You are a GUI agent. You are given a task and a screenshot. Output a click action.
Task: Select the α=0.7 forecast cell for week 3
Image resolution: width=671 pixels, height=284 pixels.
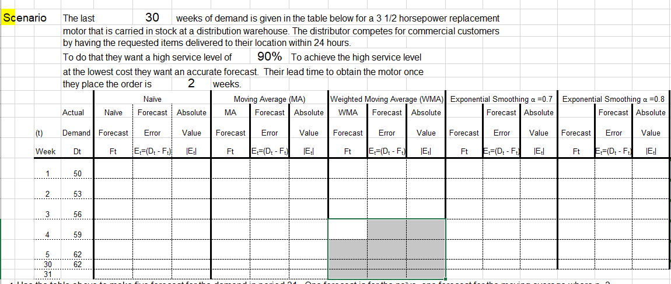pos(464,210)
